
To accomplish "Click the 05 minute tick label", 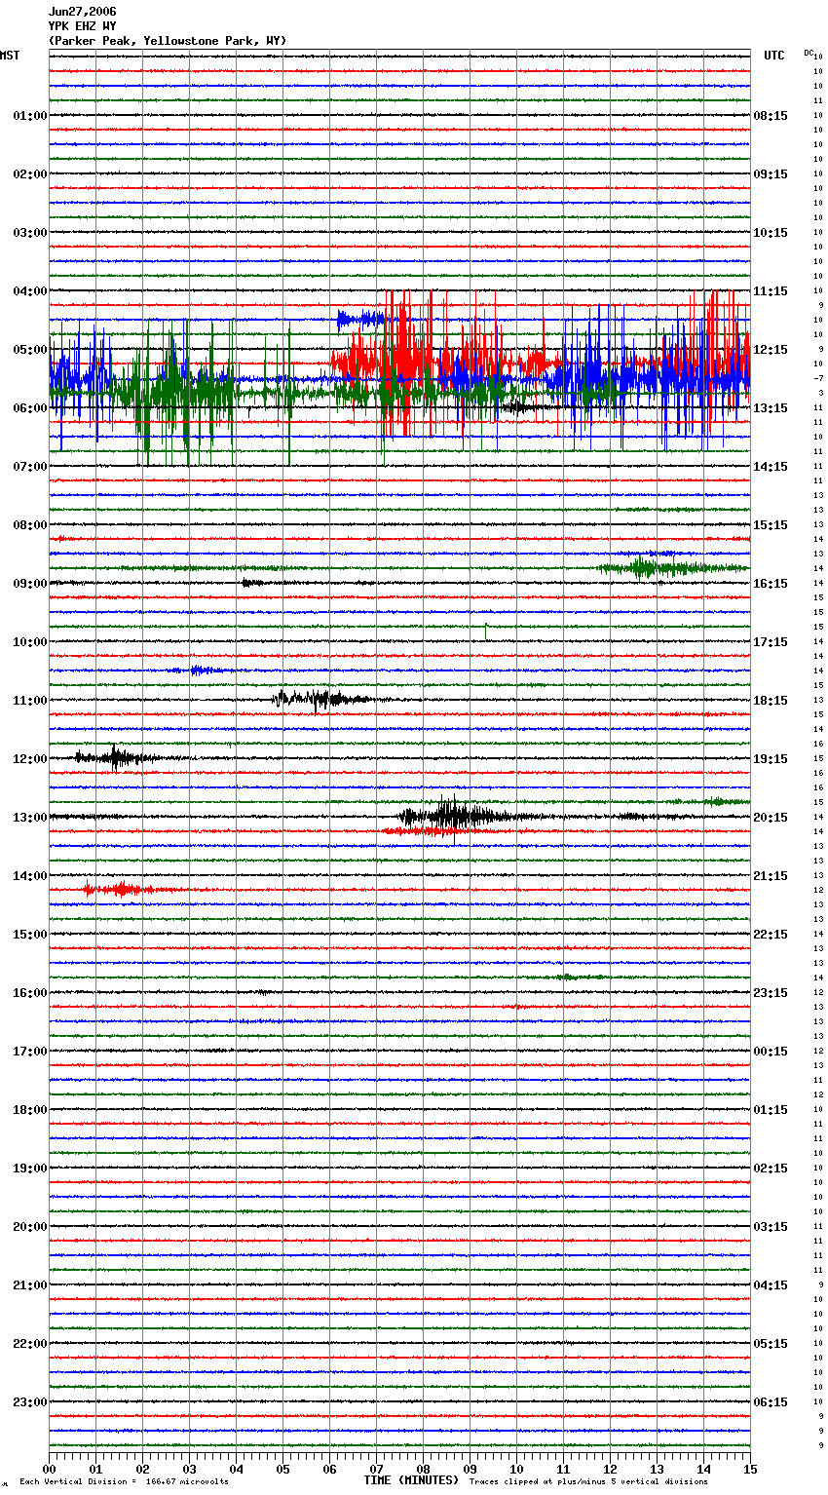I will [x=282, y=1469].
